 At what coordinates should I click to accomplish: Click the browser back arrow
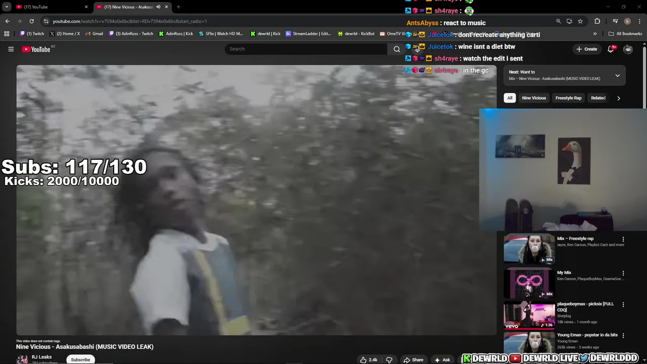click(x=7, y=21)
